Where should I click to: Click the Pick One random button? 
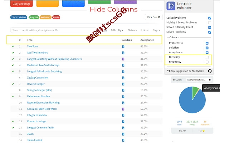pyautogui.click(x=154, y=17)
